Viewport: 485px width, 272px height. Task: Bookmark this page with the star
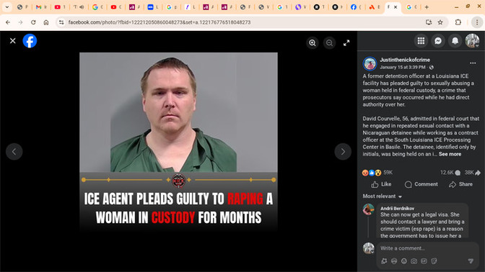click(x=440, y=22)
